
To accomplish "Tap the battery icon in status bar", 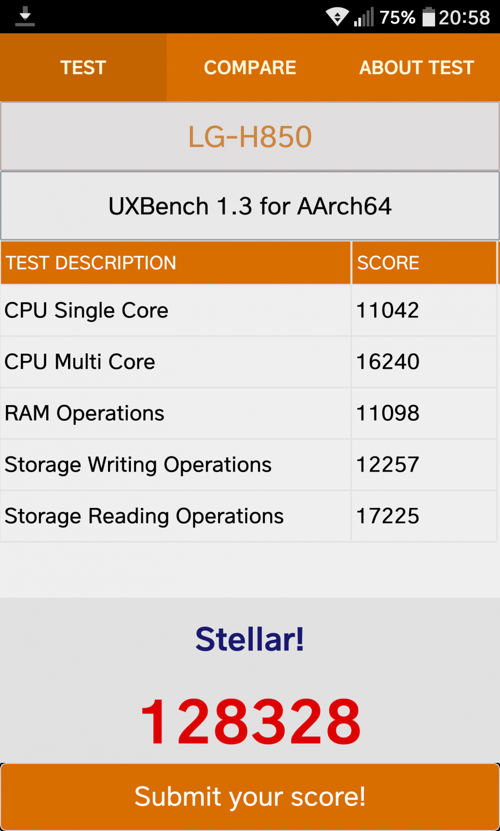I will point(428,17).
